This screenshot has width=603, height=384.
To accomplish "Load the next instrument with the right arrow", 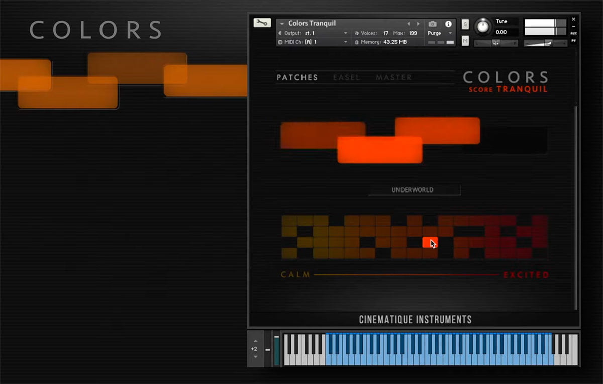I will pos(418,24).
